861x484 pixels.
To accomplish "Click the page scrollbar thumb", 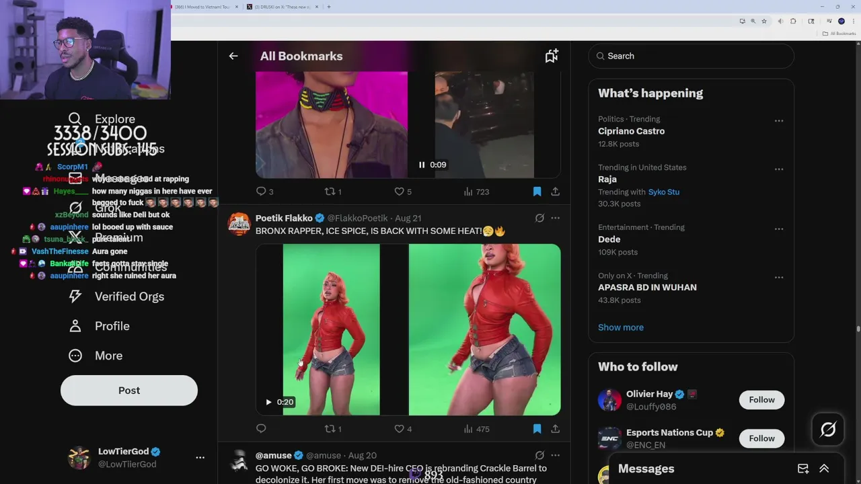I will 858,329.
